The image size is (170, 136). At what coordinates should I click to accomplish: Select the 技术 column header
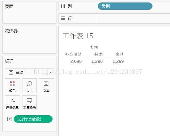pos(98,54)
